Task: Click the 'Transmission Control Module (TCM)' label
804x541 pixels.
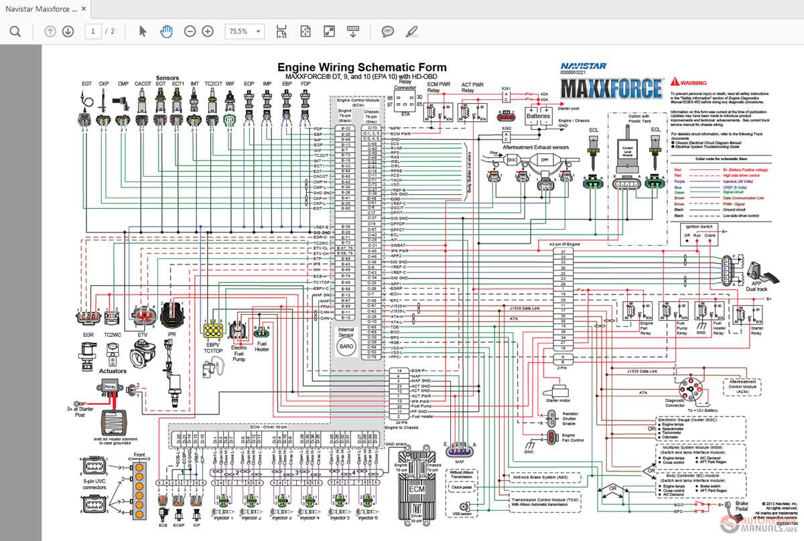Action: 544,499
